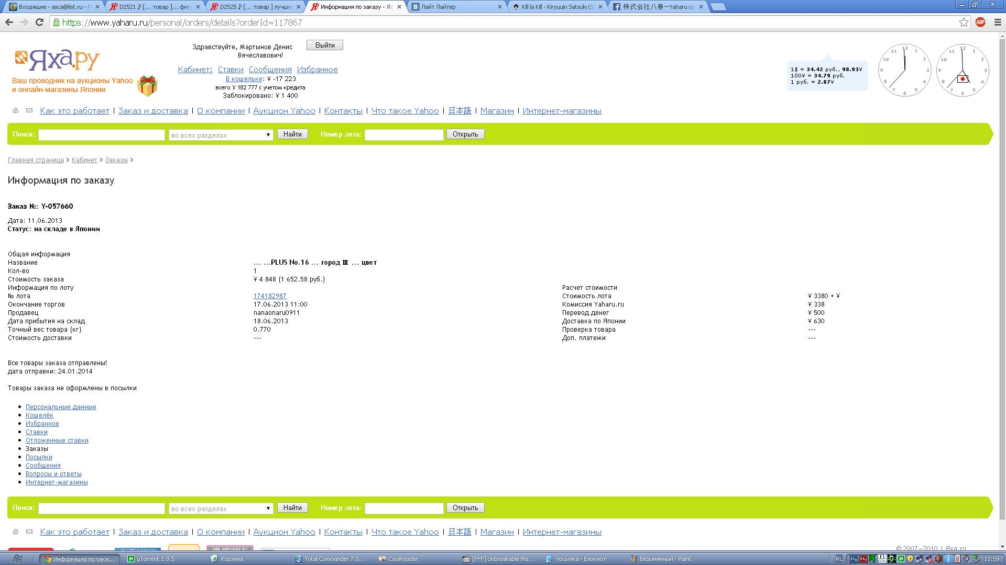Reload the page with refresh icon
This screenshot has height=565, width=1006.
(39, 22)
